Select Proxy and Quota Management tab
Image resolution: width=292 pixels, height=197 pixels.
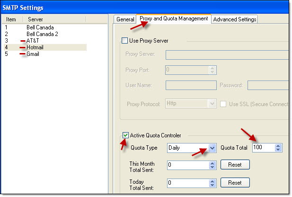[174, 19]
